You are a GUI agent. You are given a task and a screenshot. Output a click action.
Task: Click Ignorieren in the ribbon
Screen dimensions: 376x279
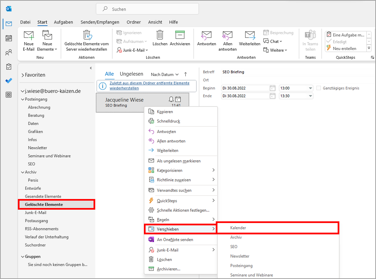click(x=129, y=33)
